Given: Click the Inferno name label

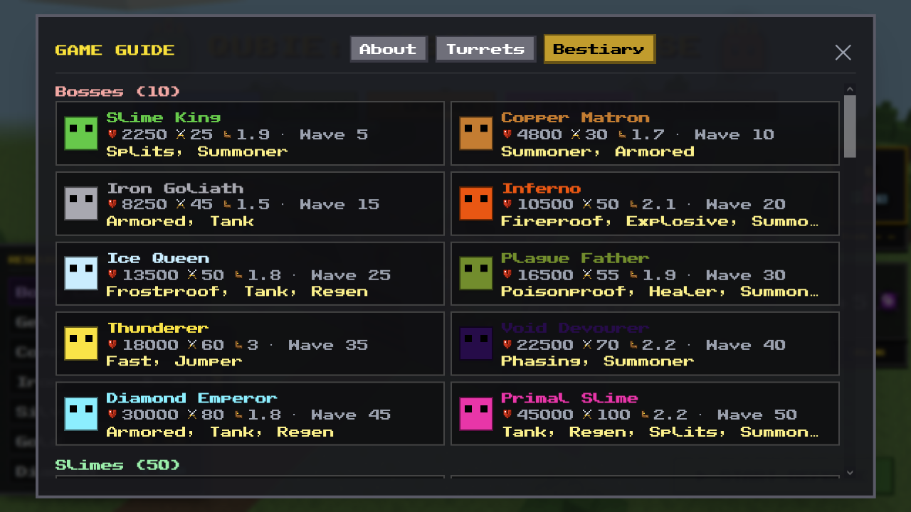Looking at the screenshot, I should (x=542, y=188).
